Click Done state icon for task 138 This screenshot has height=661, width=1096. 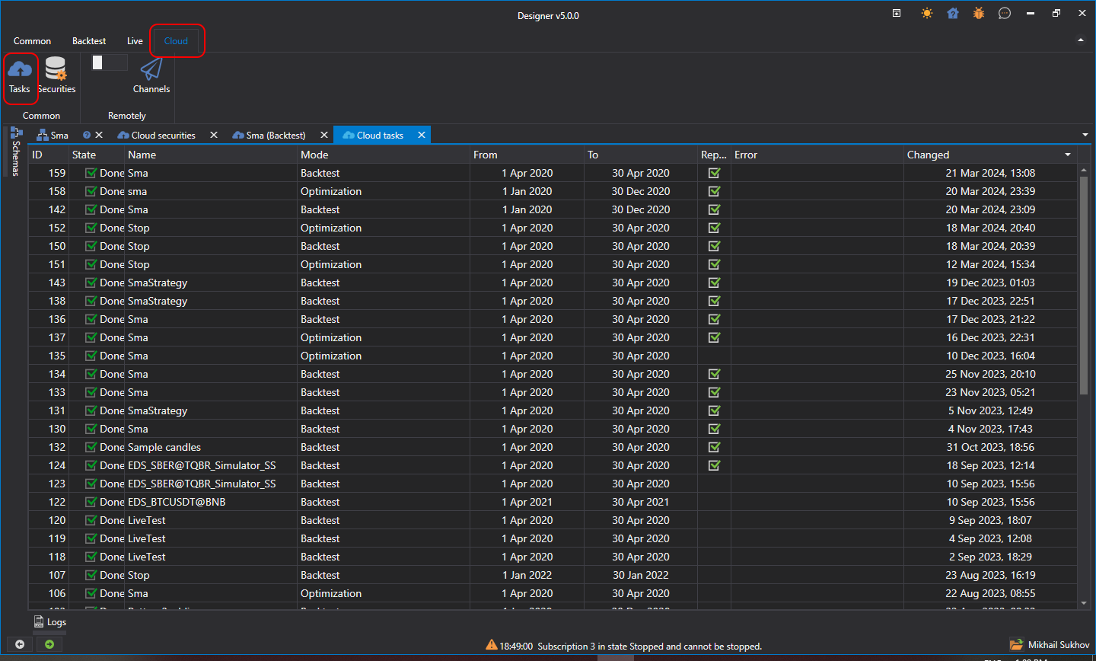click(91, 301)
